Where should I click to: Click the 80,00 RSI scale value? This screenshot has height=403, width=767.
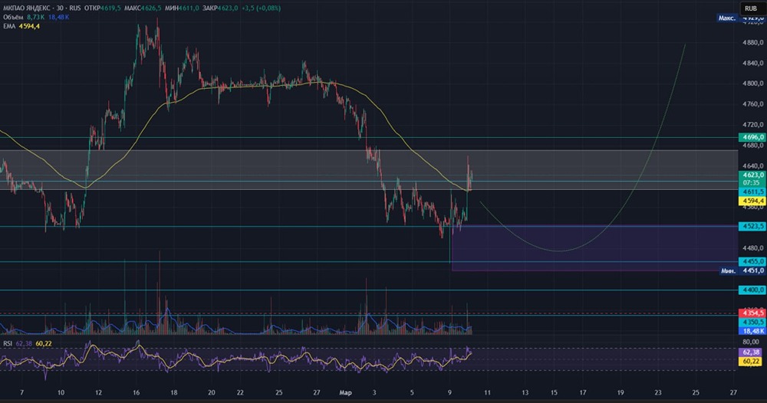[752, 342]
